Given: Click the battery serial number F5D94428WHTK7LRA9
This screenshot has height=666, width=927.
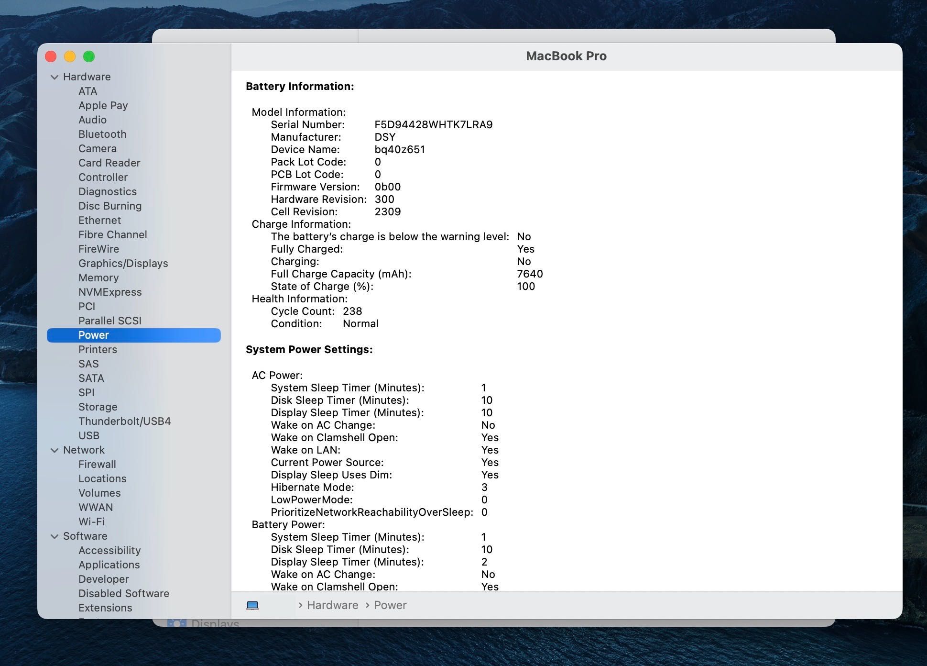Looking at the screenshot, I should [434, 125].
